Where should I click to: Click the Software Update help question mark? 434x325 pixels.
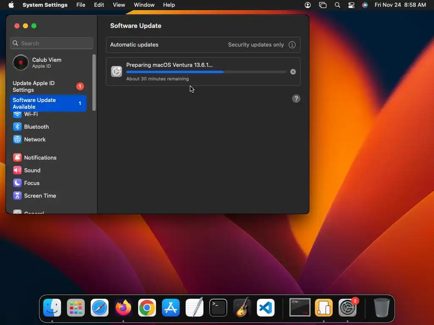[296, 99]
